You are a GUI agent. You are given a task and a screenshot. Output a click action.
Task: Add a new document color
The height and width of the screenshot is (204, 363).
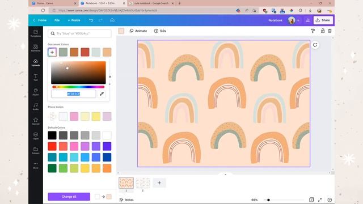click(52, 52)
